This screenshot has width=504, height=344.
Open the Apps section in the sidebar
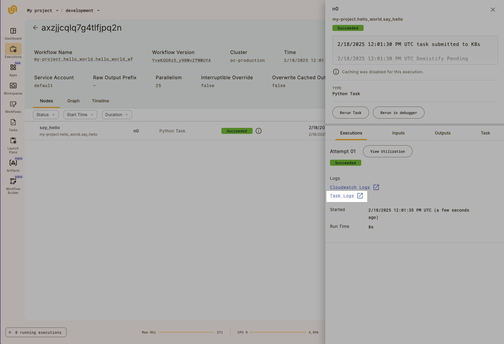pyautogui.click(x=13, y=70)
